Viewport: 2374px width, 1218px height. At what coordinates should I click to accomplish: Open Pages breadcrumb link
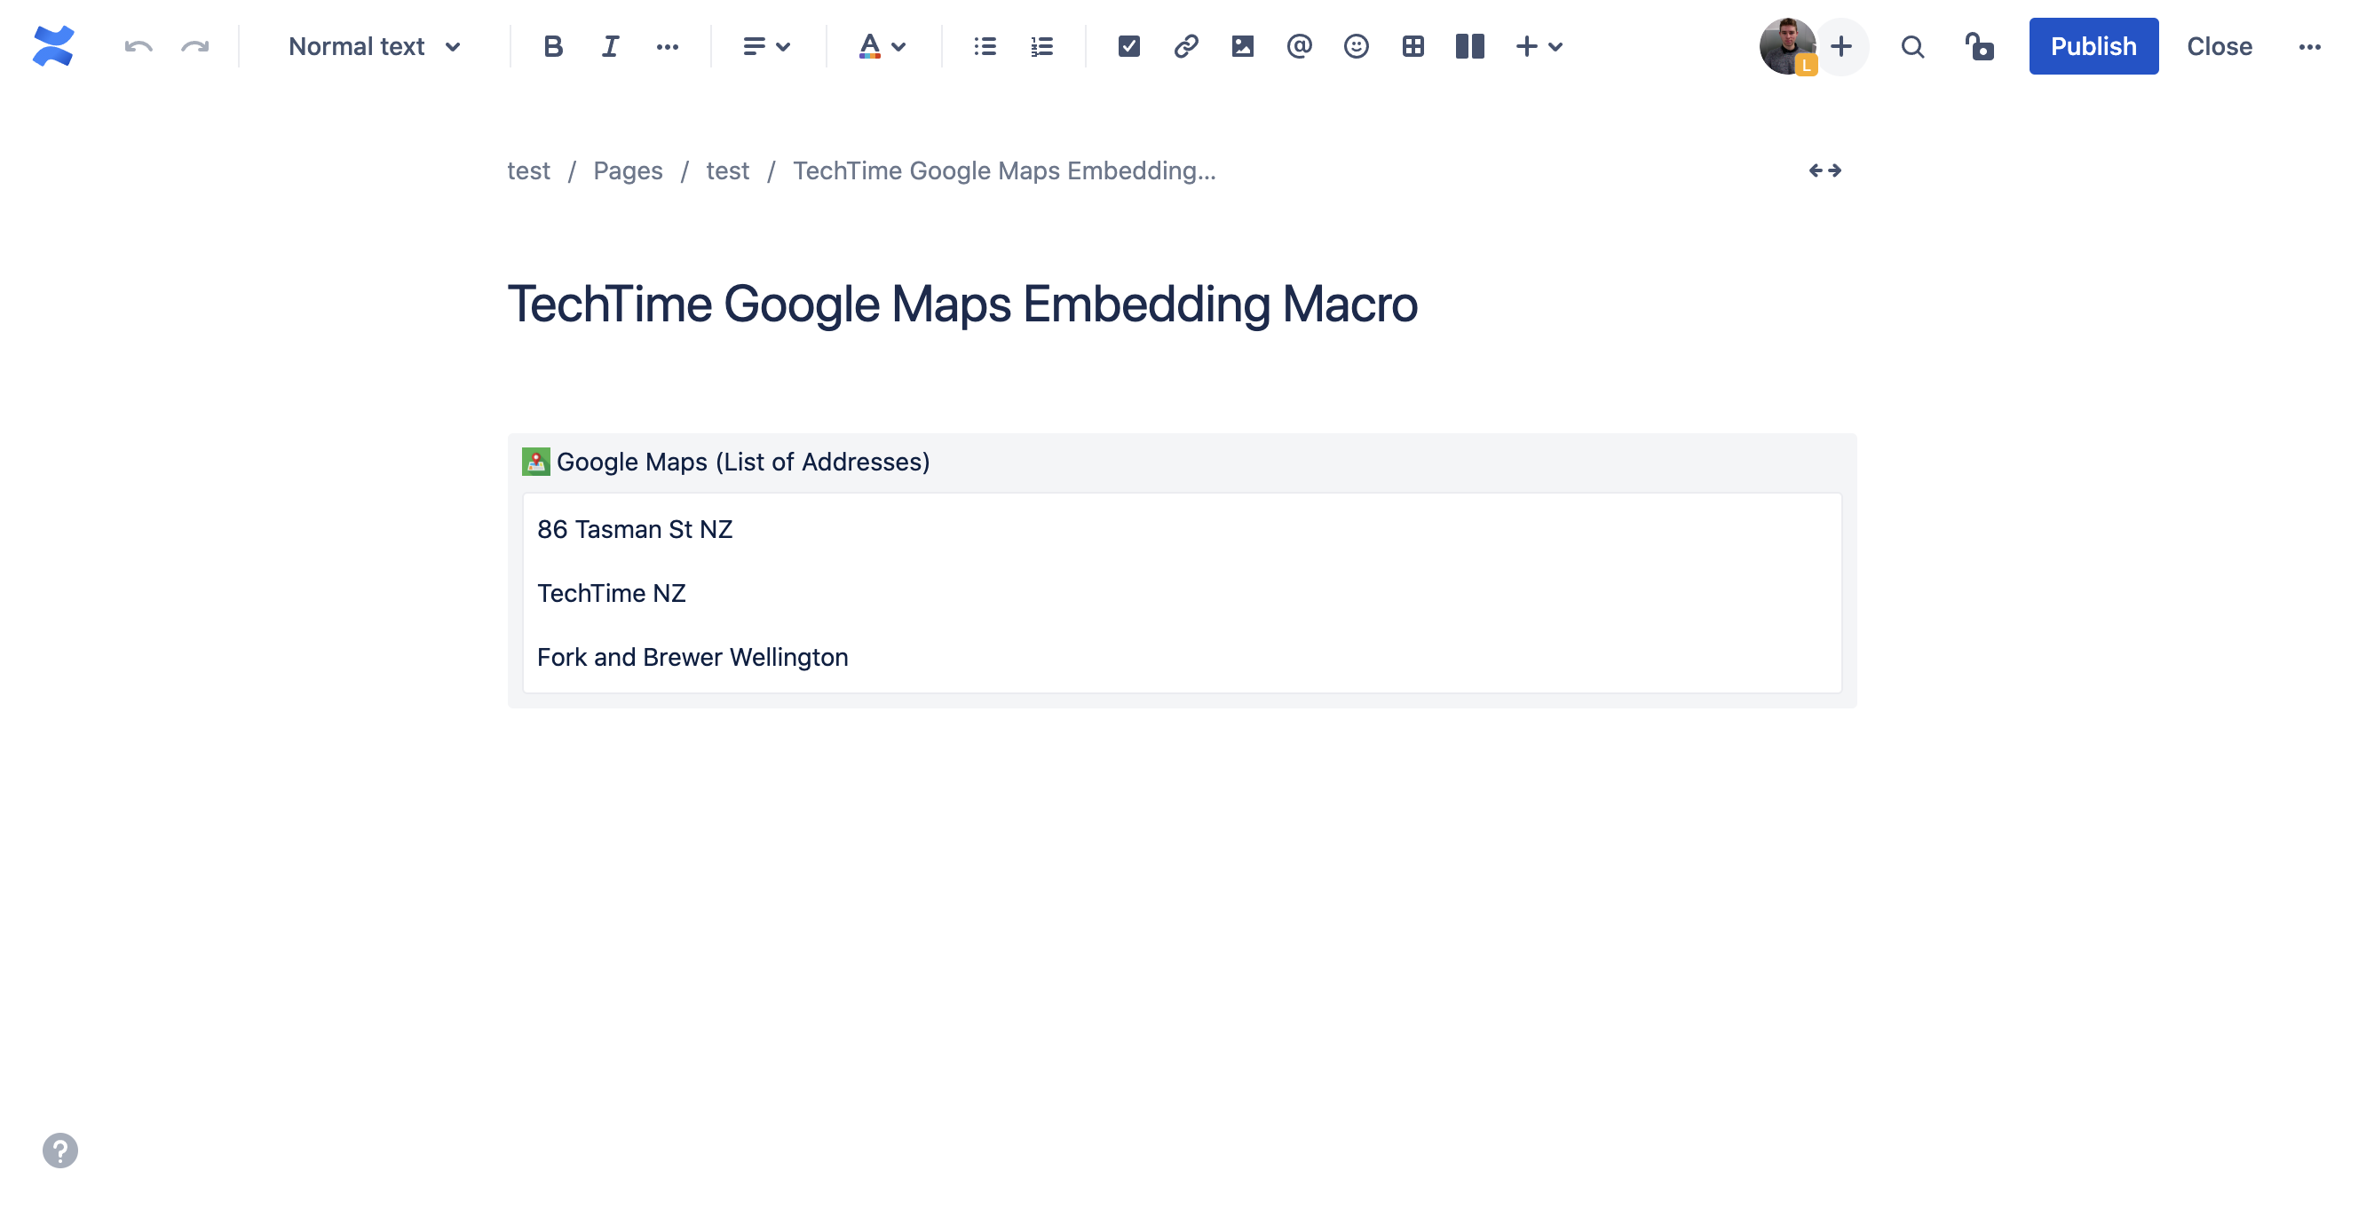tap(627, 170)
